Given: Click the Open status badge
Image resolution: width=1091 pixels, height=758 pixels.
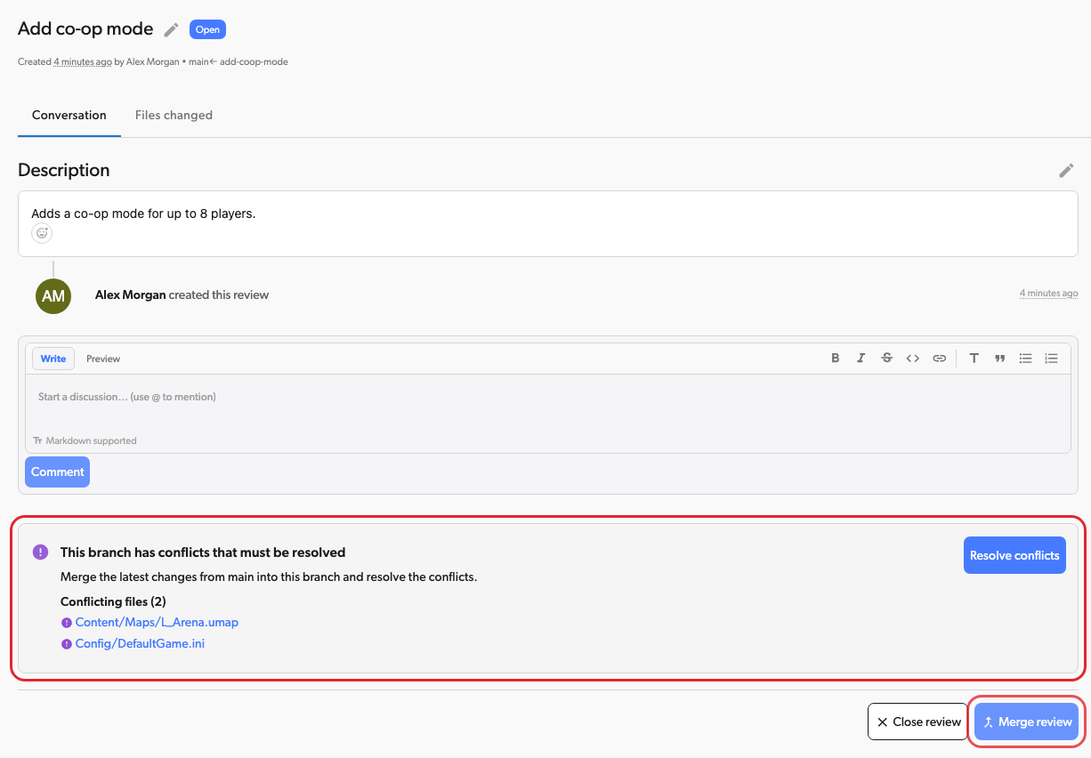Looking at the screenshot, I should [x=207, y=29].
